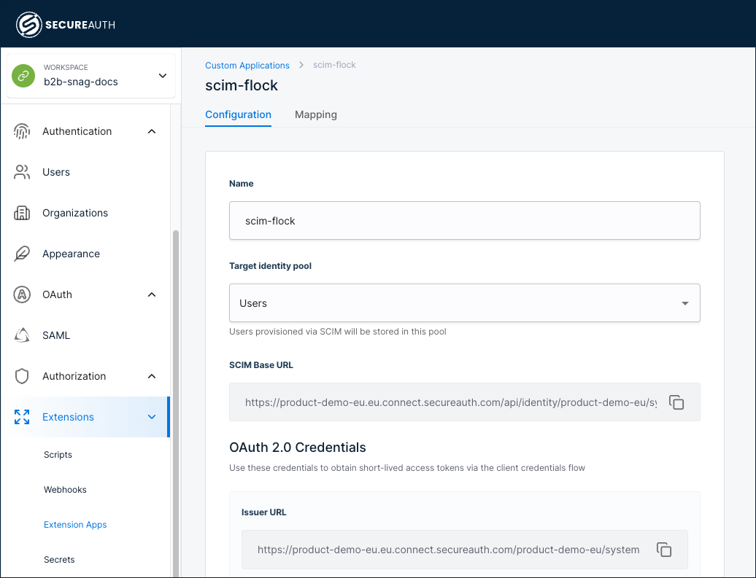Click the Name input field
The image size is (756, 578).
point(464,221)
